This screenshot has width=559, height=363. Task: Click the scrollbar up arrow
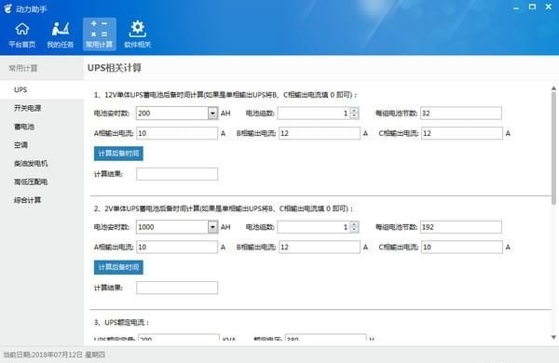pos(553,88)
